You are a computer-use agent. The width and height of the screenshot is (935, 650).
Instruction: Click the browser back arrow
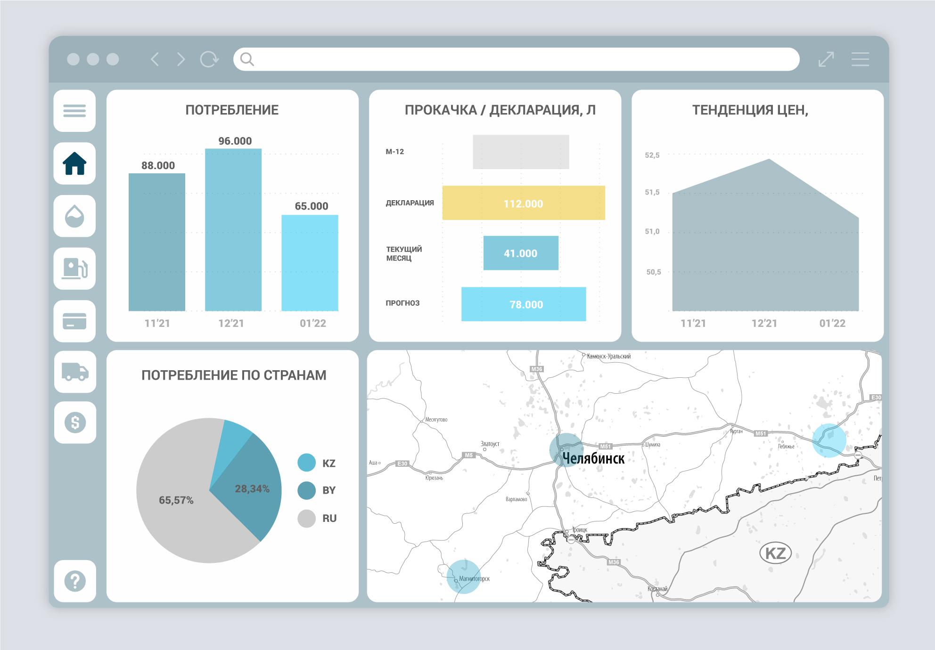pos(155,59)
